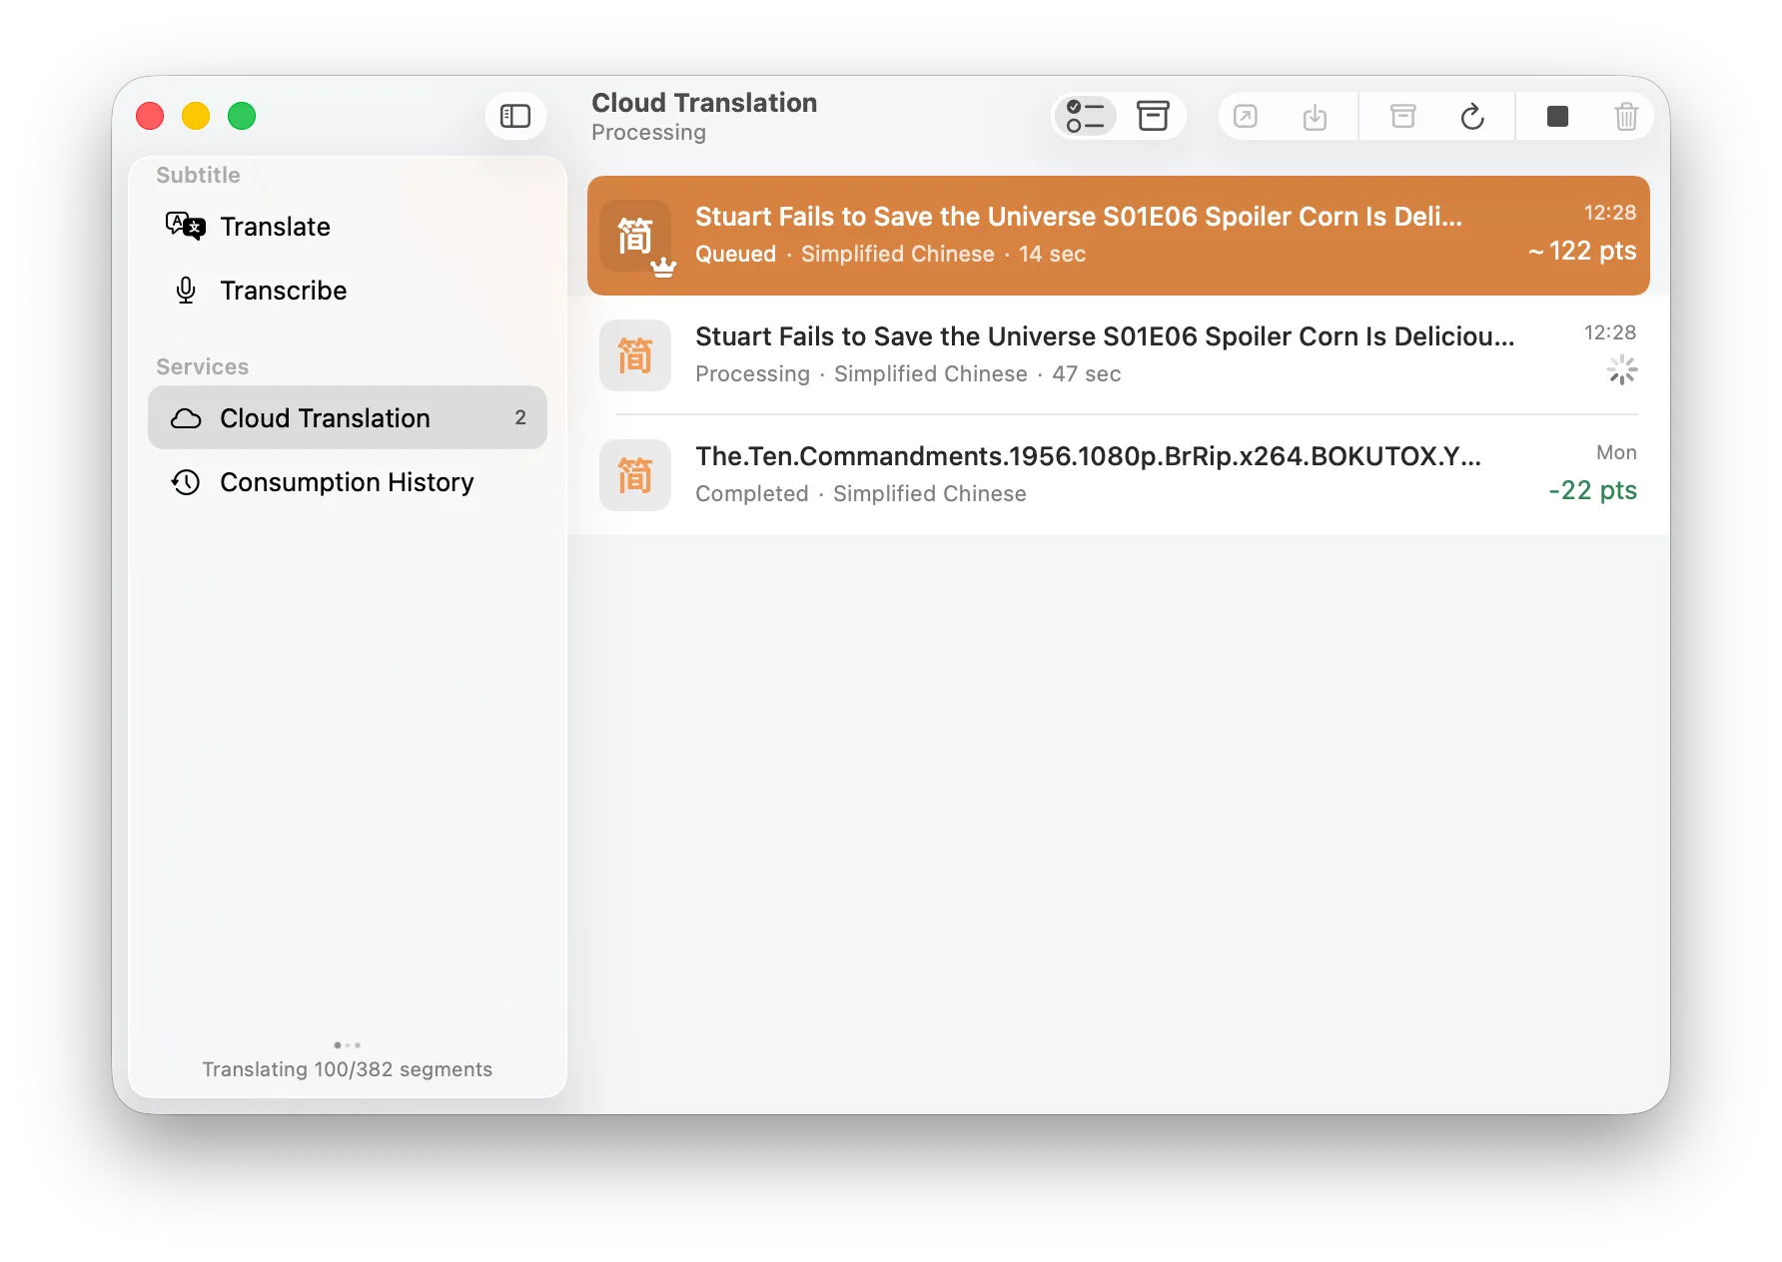
Task: Click the trash delete toolbar icon
Action: (x=1626, y=117)
